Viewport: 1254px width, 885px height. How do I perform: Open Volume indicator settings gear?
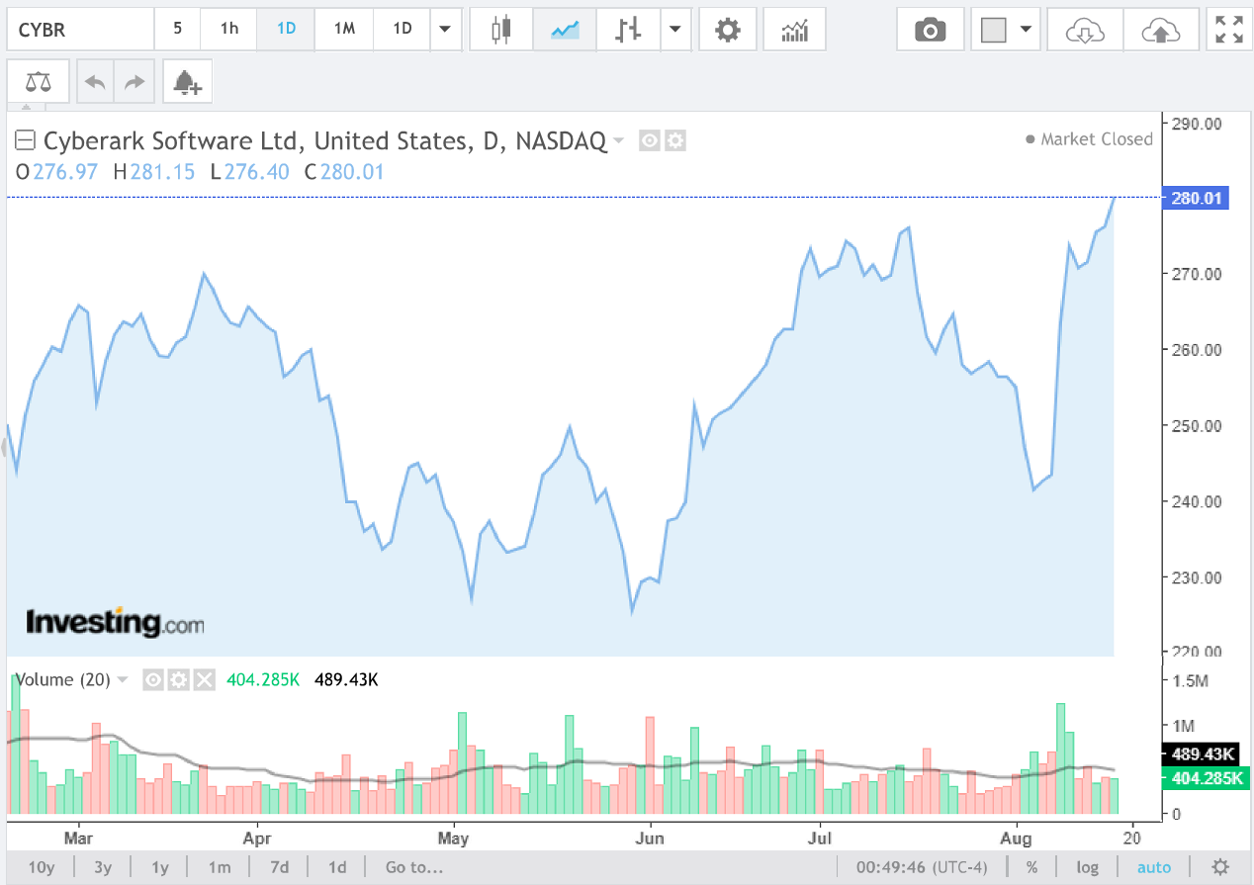pos(178,679)
